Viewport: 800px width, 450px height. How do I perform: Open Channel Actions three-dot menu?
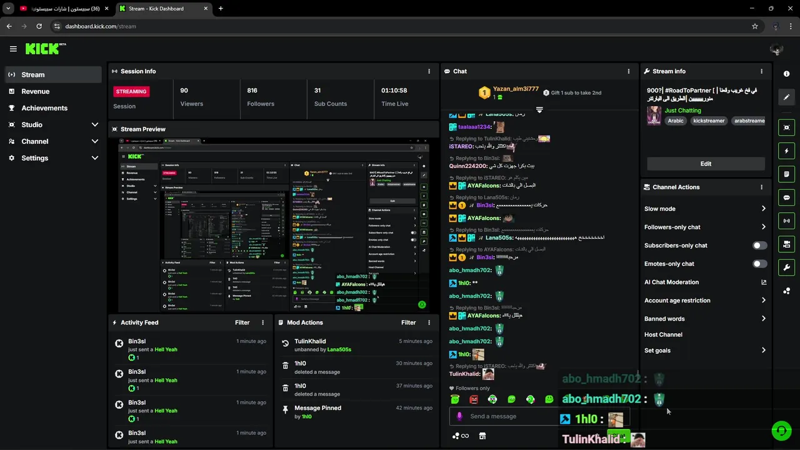pyautogui.click(x=761, y=187)
